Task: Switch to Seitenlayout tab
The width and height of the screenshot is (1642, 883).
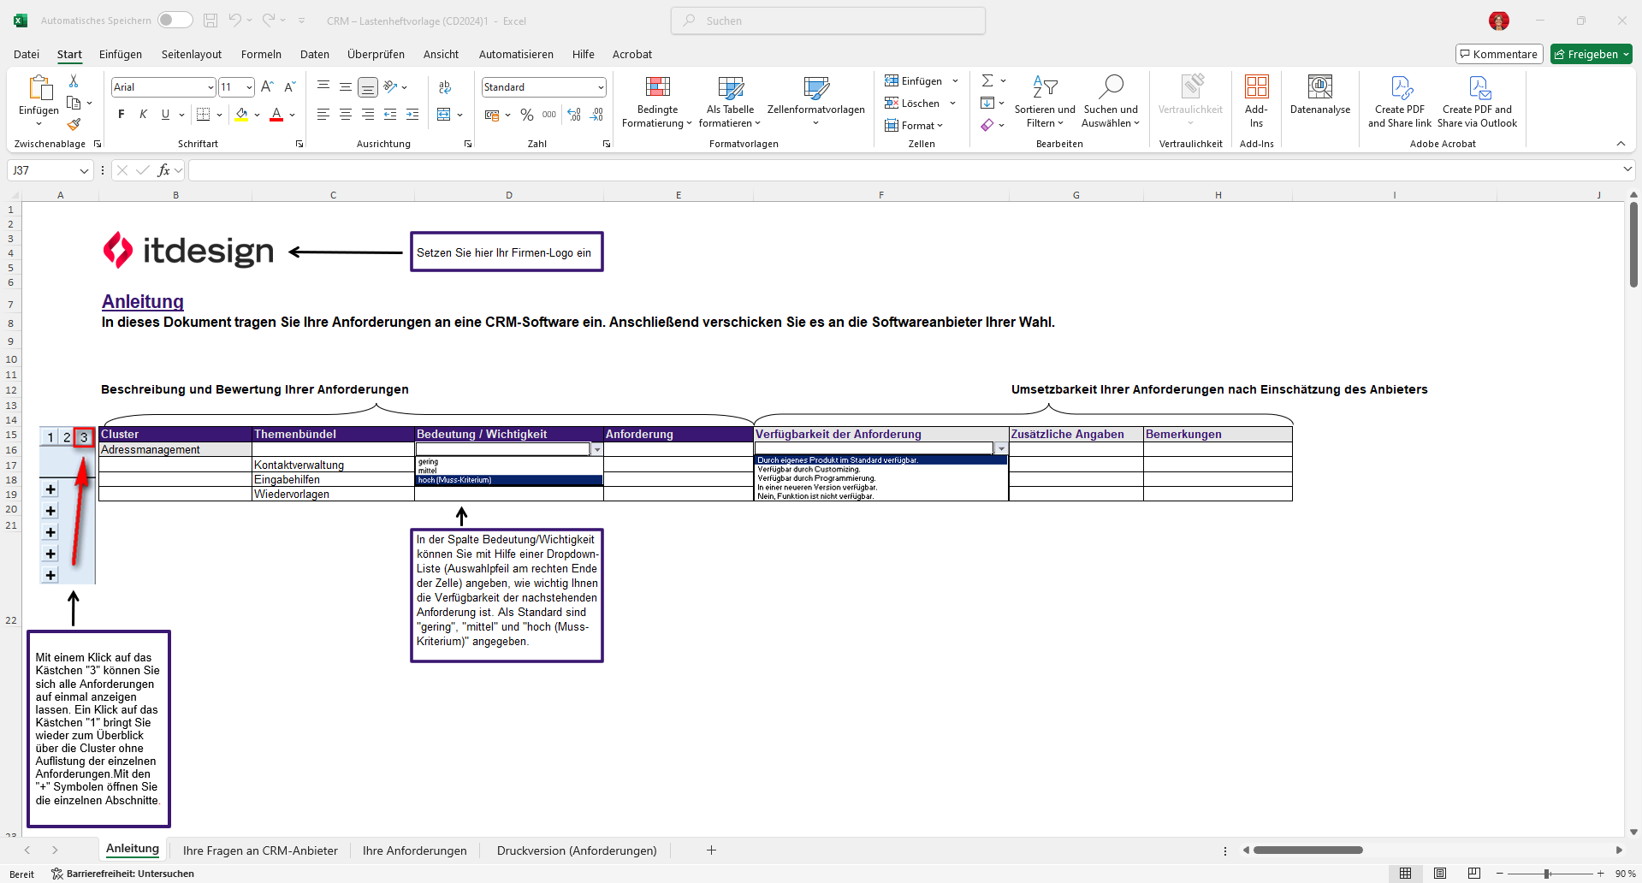Action: [192, 54]
